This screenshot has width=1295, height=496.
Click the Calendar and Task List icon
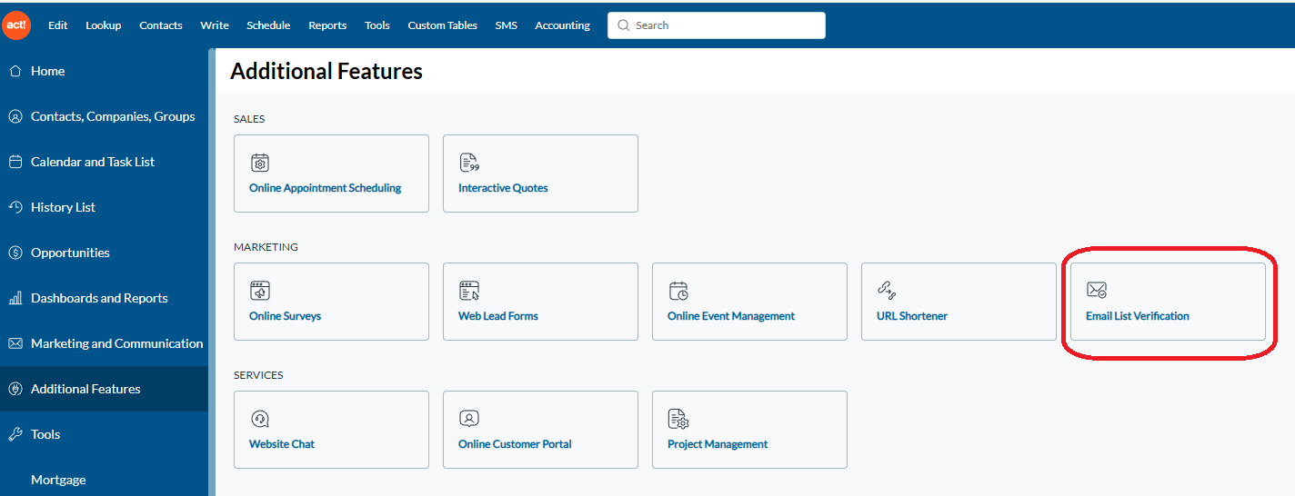[15, 162]
